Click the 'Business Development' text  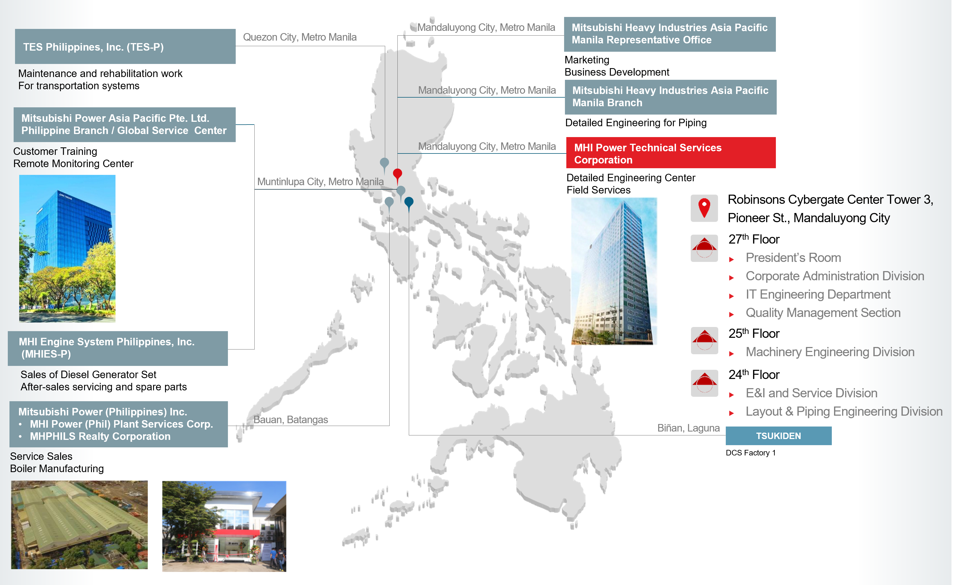[617, 72]
